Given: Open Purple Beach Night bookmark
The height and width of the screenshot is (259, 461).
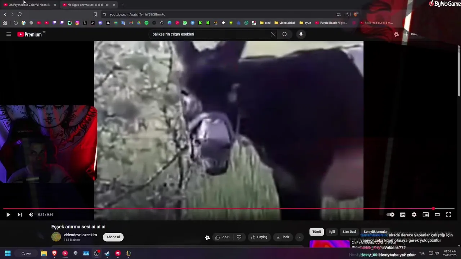Looking at the screenshot, I should point(331,23).
